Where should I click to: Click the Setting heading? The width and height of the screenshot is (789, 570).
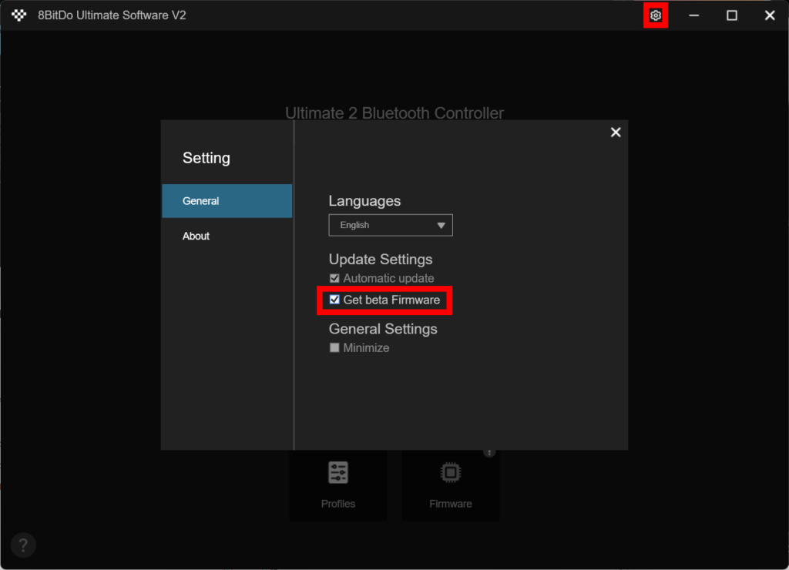pyautogui.click(x=206, y=158)
